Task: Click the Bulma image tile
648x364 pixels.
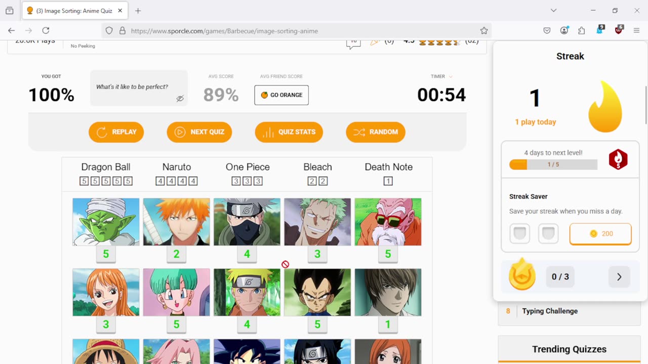Action: pyautogui.click(x=176, y=292)
